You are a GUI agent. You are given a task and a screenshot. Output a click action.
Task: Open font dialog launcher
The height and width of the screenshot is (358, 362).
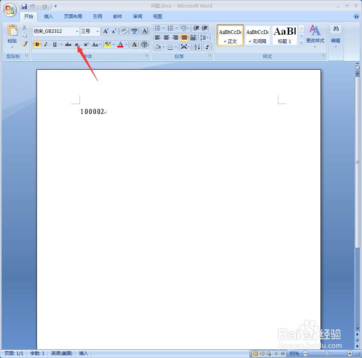click(147, 55)
